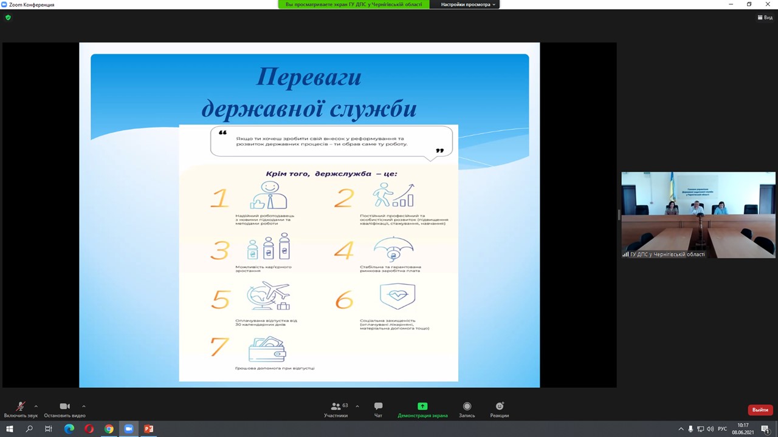The width and height of the screenshot is (778, 437).
Task: Open the Реакции reactions menu
Action: coord(500,410)
